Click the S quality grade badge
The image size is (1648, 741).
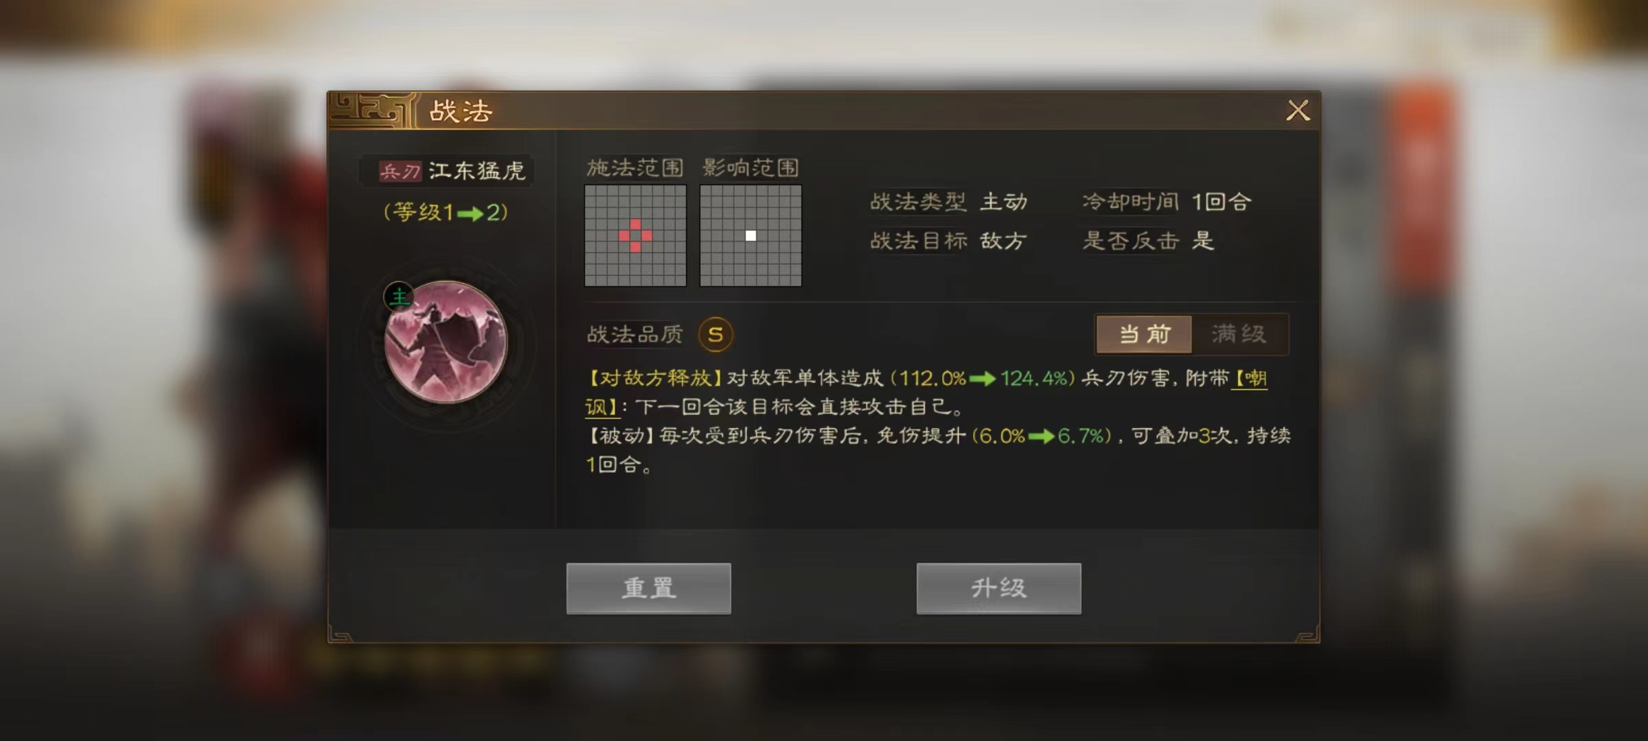(716, 334)
